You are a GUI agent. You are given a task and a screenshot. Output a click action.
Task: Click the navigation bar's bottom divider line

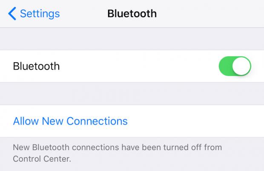click(132, 27)
